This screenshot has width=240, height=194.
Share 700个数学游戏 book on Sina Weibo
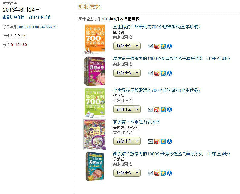click(157, 110)
